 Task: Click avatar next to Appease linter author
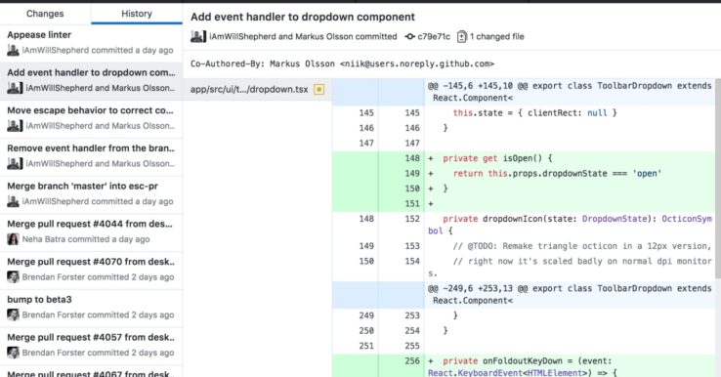(13, 50)
